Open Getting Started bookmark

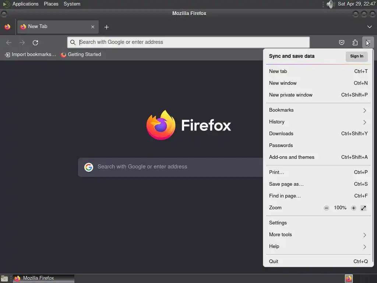81,55
